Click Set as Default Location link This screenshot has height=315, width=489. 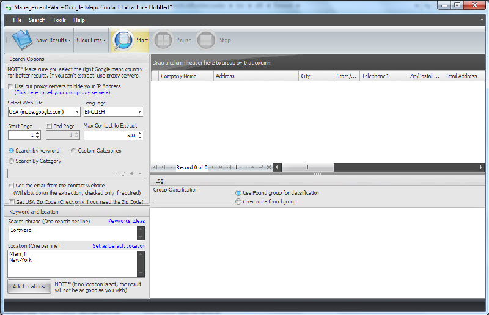click(x=119, y=246)
